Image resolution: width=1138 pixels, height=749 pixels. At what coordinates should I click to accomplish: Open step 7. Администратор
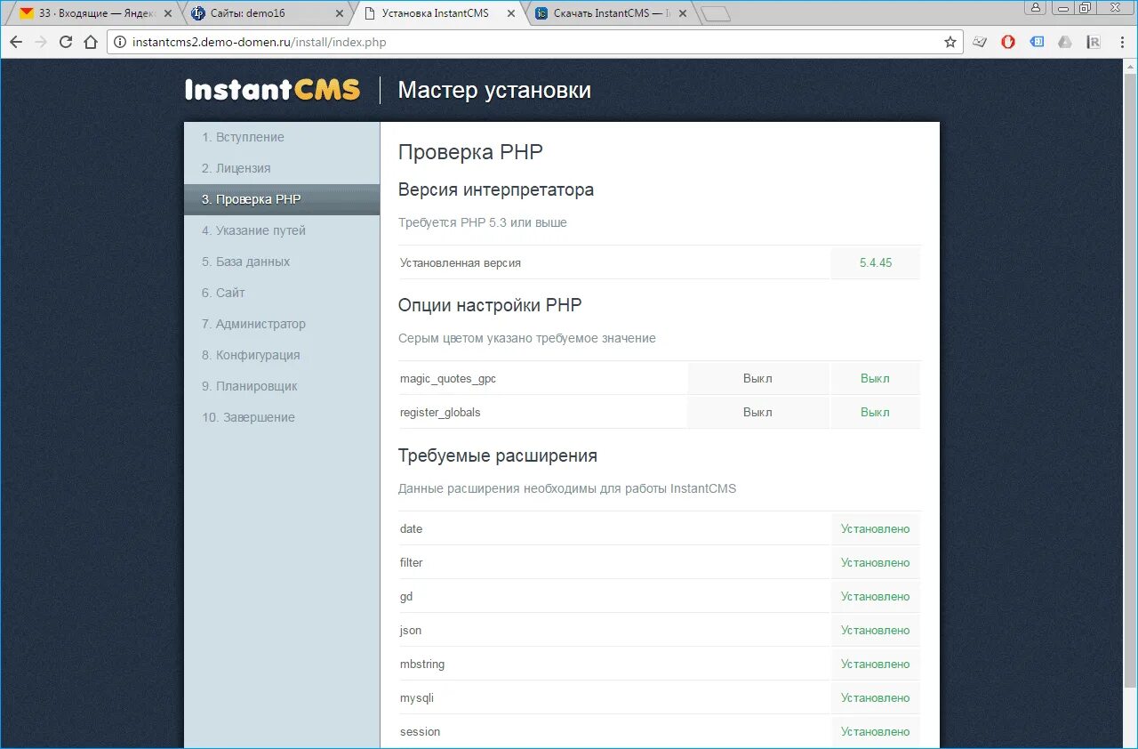(x=282, y=324)
